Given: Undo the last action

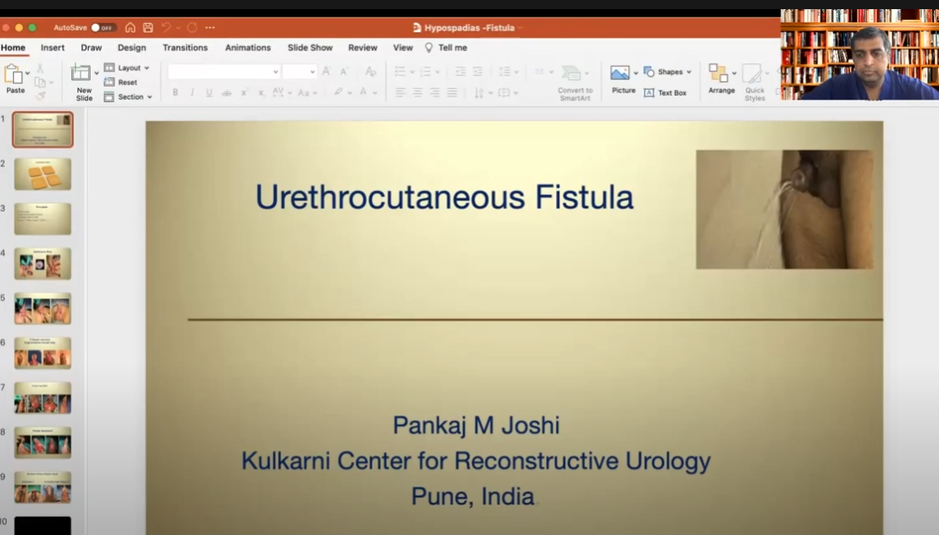Looking at the screenshot, I should (166, 27).
